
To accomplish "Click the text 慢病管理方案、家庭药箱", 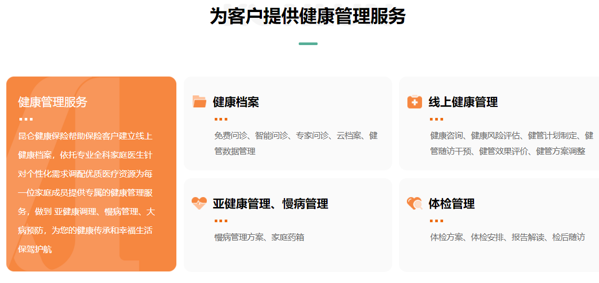I will tap(259, 237).
